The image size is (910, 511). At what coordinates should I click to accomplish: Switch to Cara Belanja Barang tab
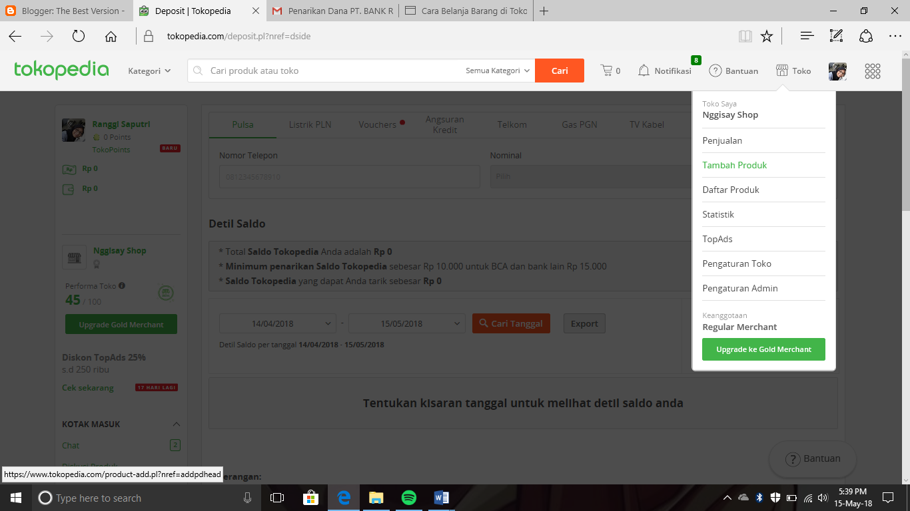[466, 11]
